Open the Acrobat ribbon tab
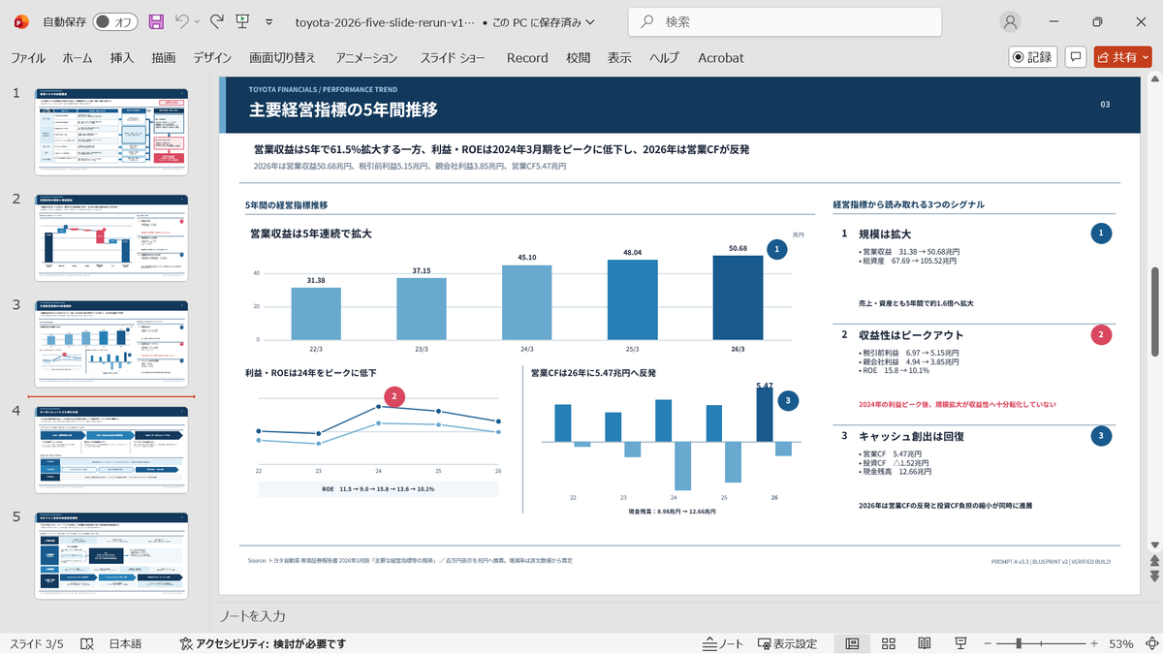Image resolution: width=1163 pixels, height=654 pixels. point(721,58)
